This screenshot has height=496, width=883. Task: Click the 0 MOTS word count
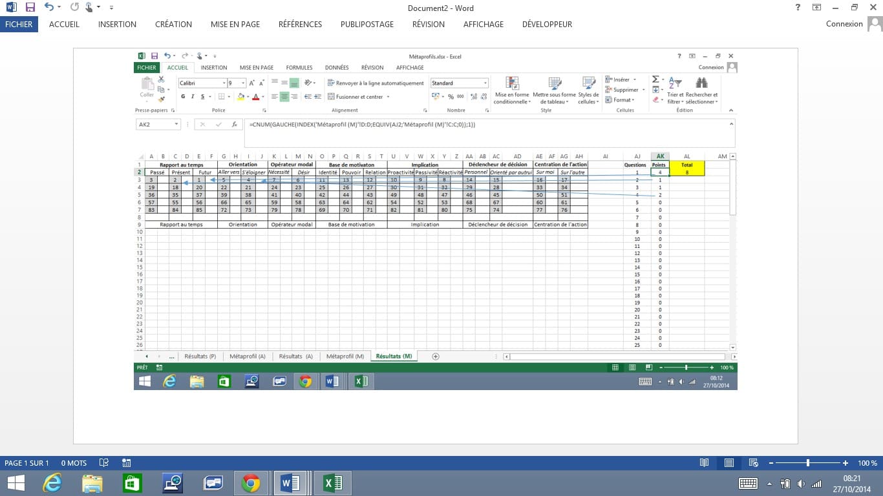coord(74,463)
